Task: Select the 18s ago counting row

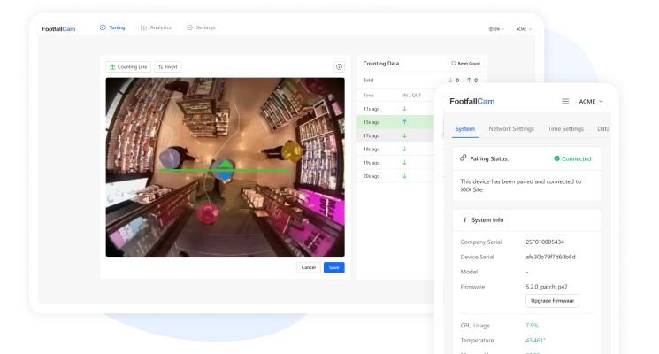Action: [395, 149]
